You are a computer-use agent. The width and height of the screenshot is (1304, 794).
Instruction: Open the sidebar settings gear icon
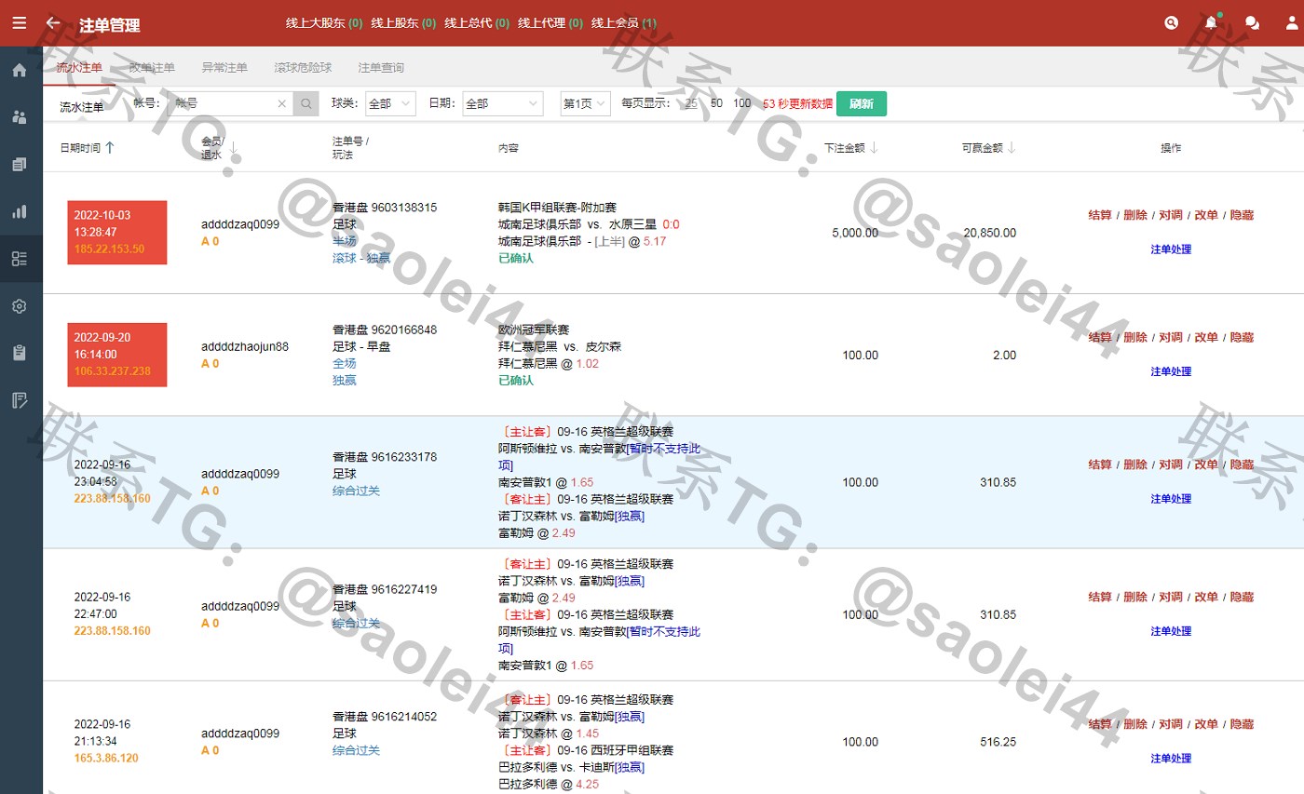pos(20,306)
